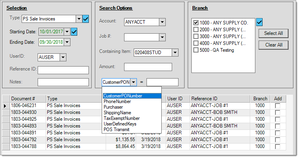Open the Starting Date picker dropdown
This screenshot has height=158, width=299.
point(67,32)
